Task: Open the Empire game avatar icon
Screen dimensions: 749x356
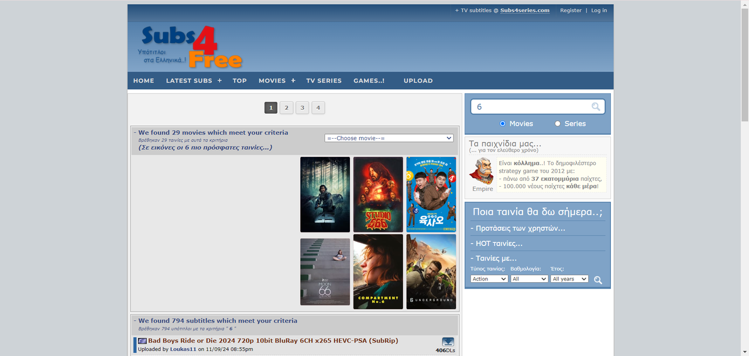Action: tap(483, 171)
